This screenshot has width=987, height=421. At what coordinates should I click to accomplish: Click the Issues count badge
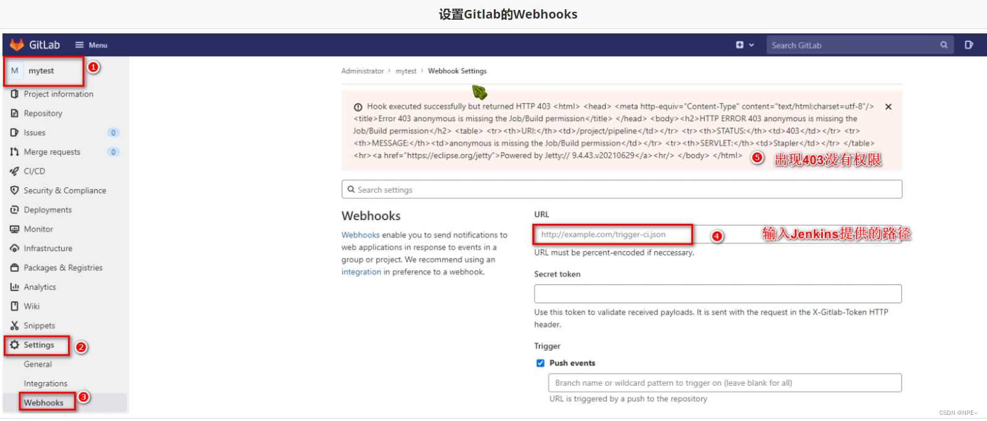point(113,132)
